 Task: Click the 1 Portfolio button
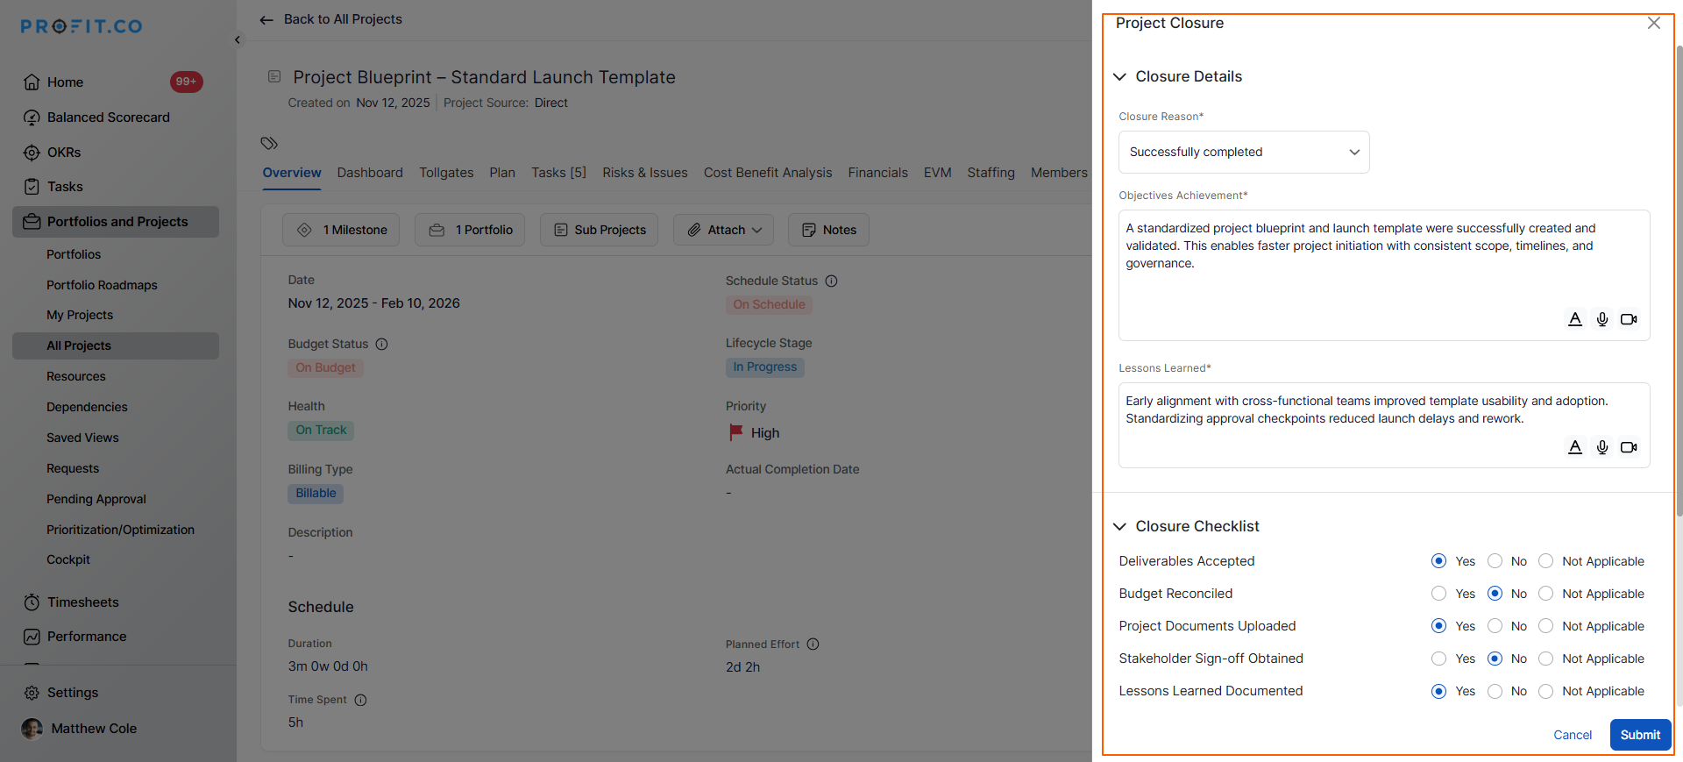pyautogui.click(x=470, y=230)
